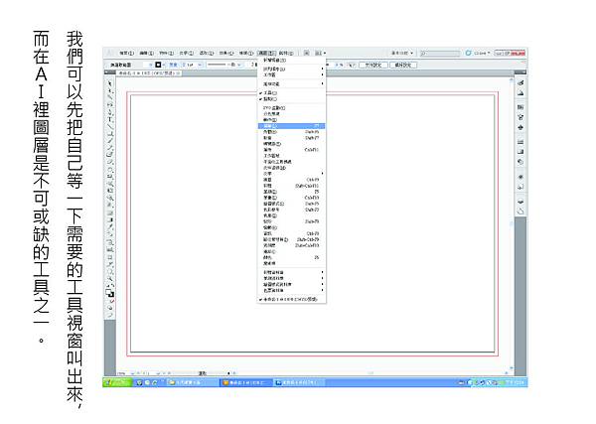Expand the 工作區 (Workspace) submenu
This screenshot has width=596, height=424.
click(291, 74)
